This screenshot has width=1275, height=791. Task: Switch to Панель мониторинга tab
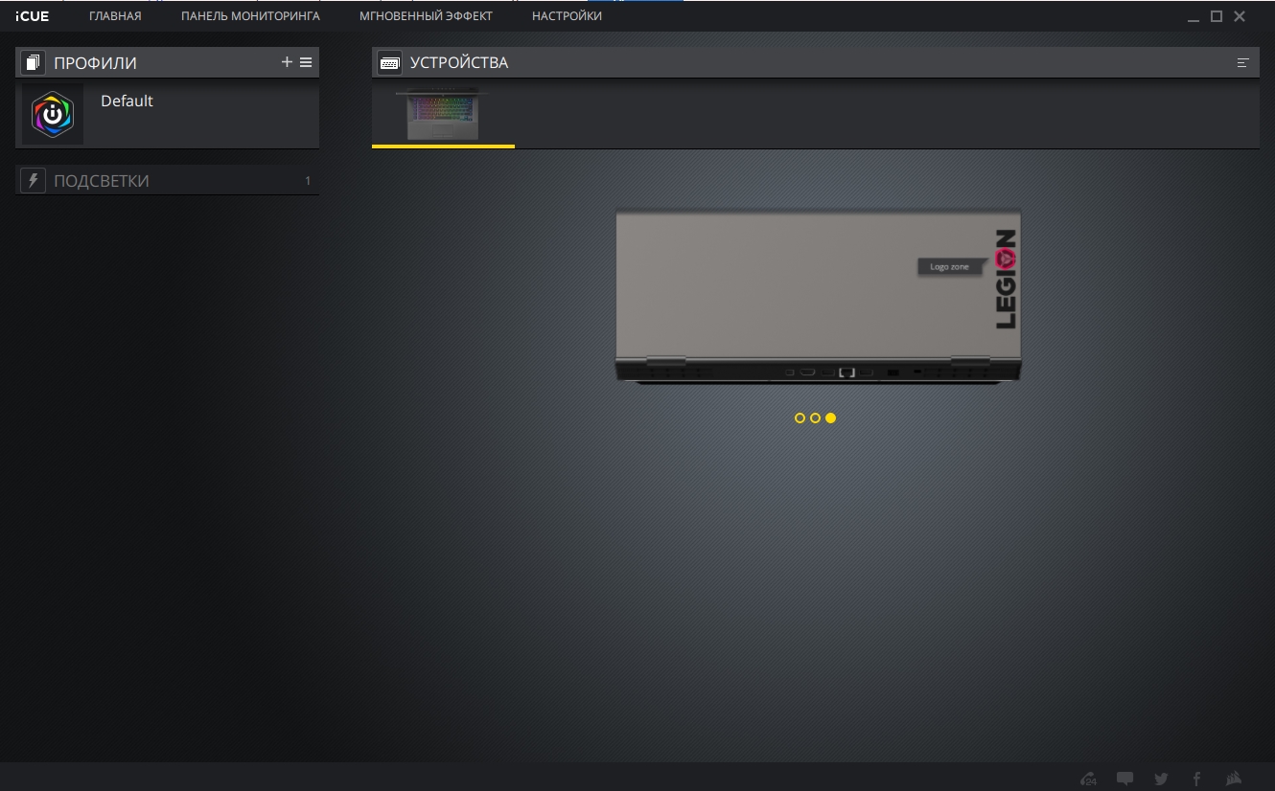pyautogui.click(x=250, y=16)
